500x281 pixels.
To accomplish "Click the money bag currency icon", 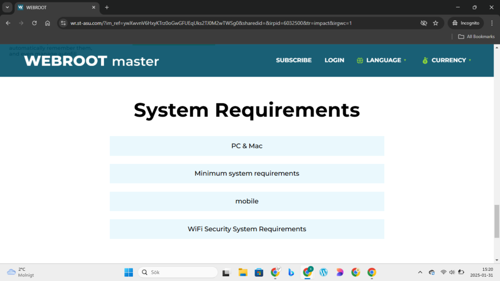I will tap(425, 60).
